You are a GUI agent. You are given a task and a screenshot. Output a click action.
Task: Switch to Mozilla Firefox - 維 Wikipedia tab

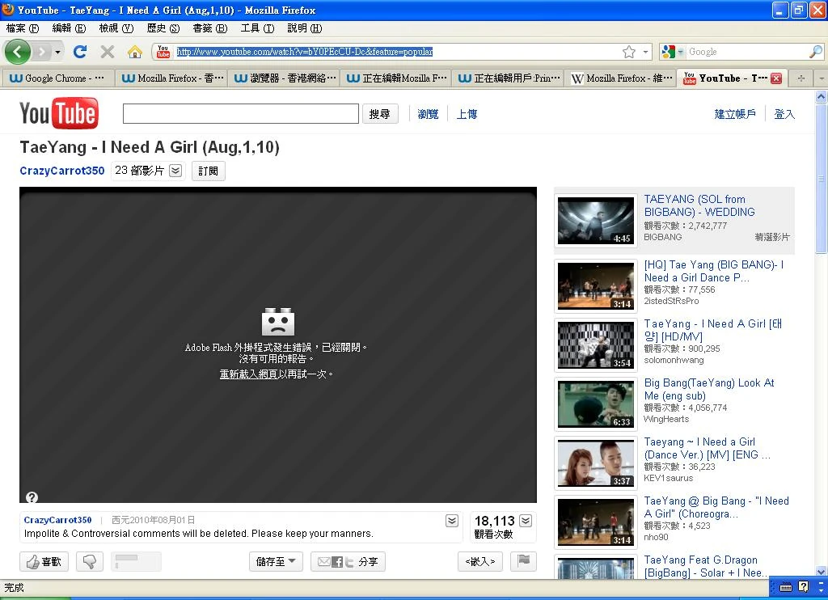(621, 78)
